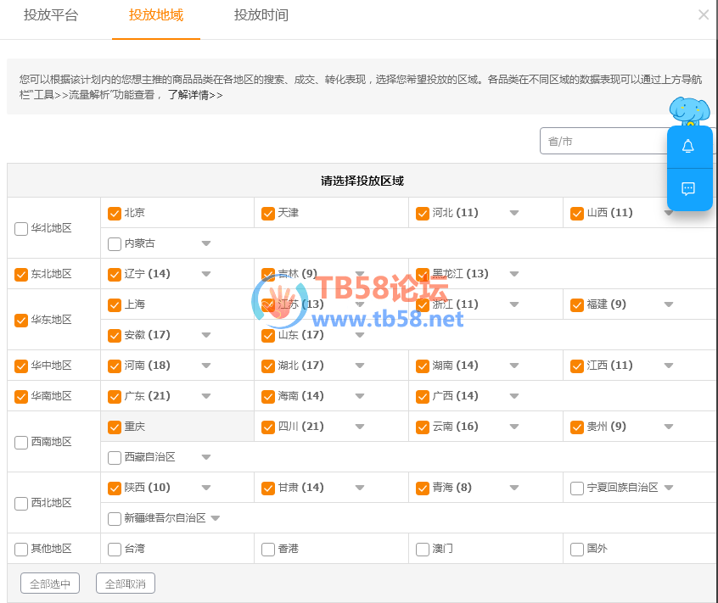
Task: Check the 内蒙古 checkbox
Action: [115, 243]
